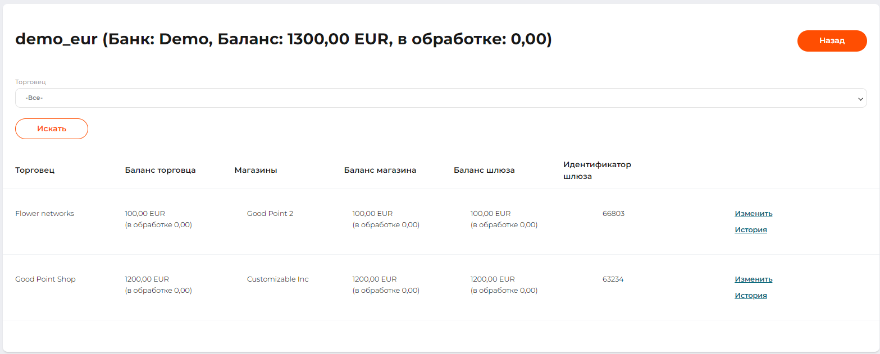Expand the Торговец chevron arrow
The image size is (880, 354).
pos(860,99)
